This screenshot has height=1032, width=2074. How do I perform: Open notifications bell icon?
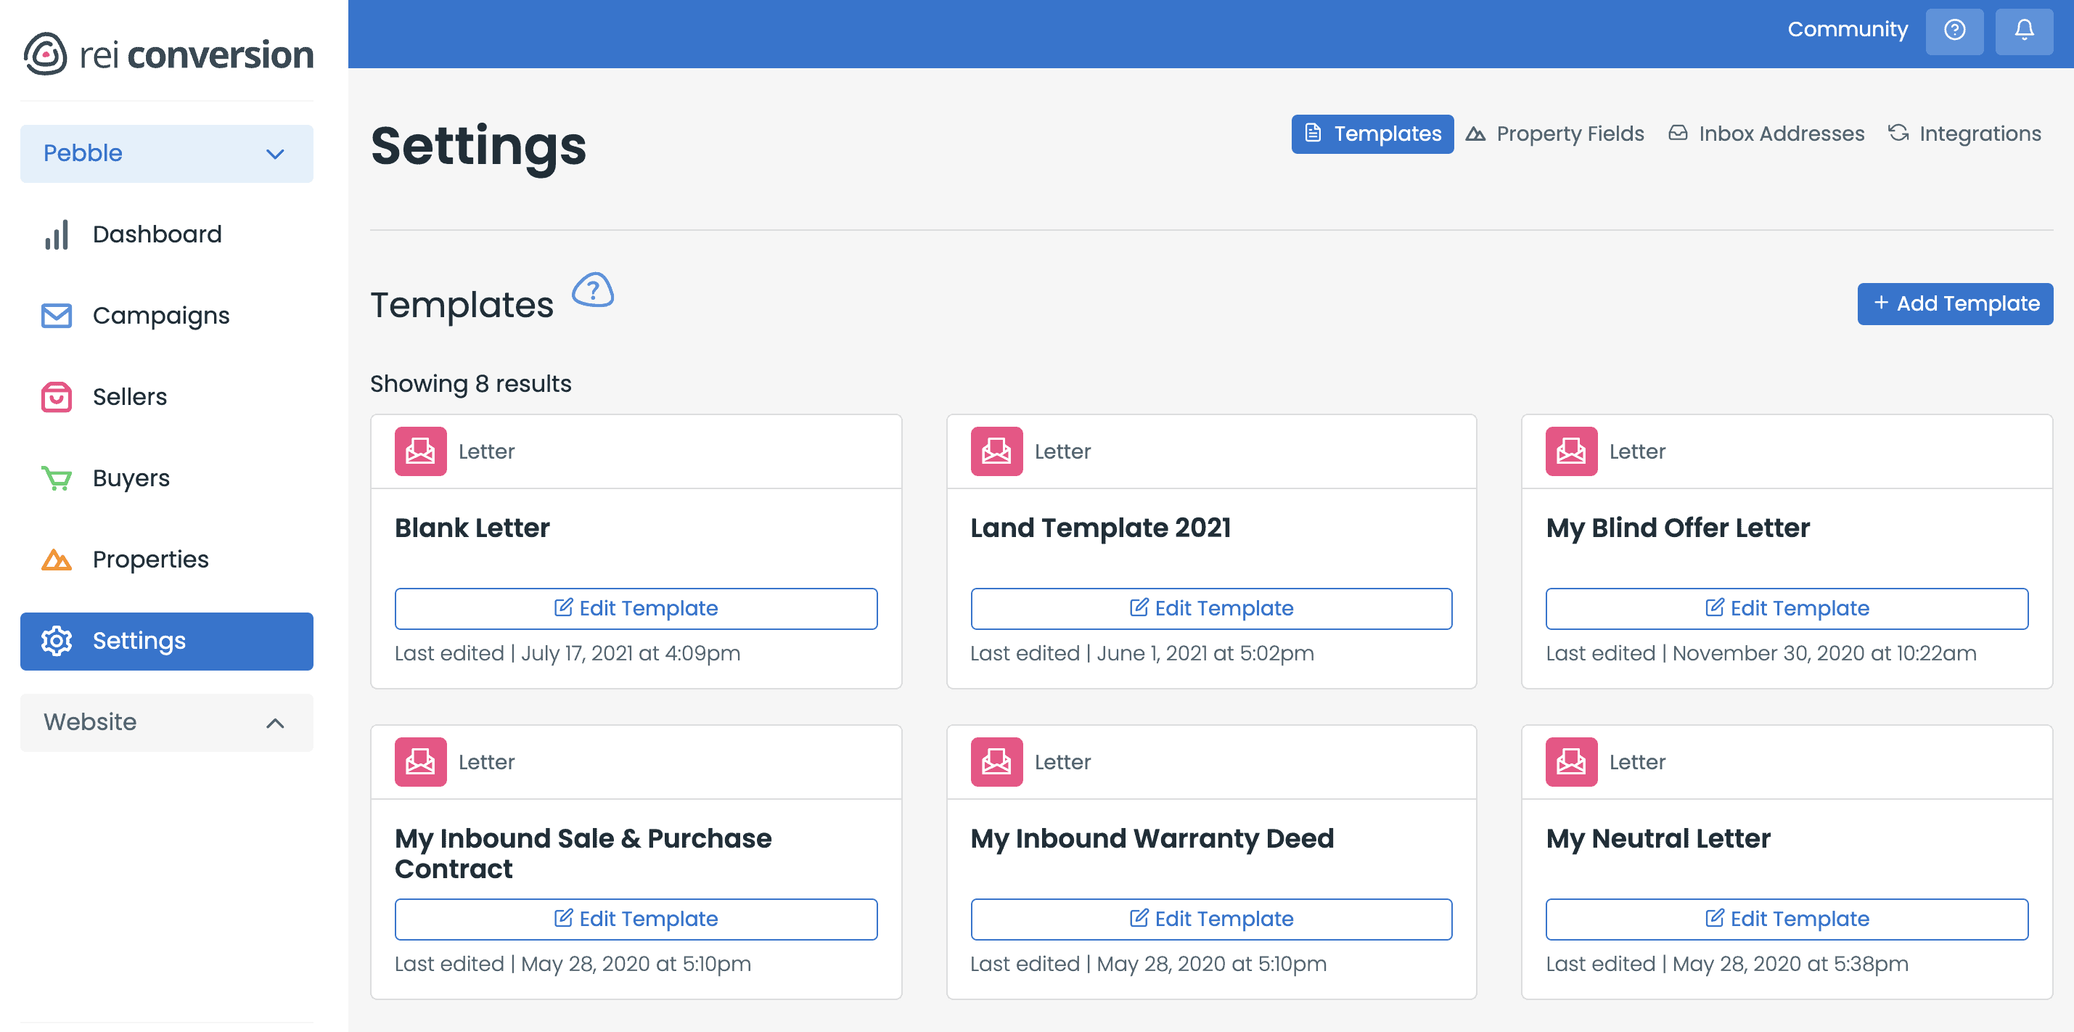[x=2024, y=30]
